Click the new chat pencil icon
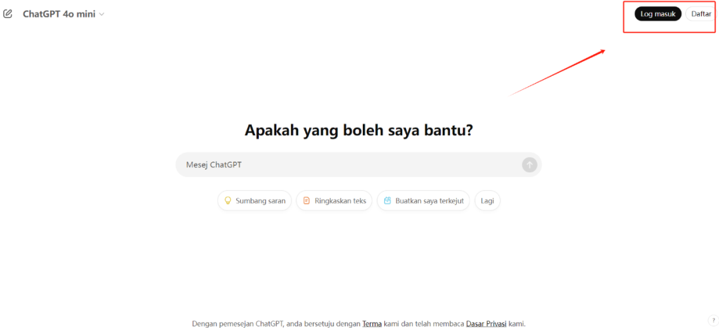The height and width of the screenshot is (328, 719). click(x=8, y=14)
